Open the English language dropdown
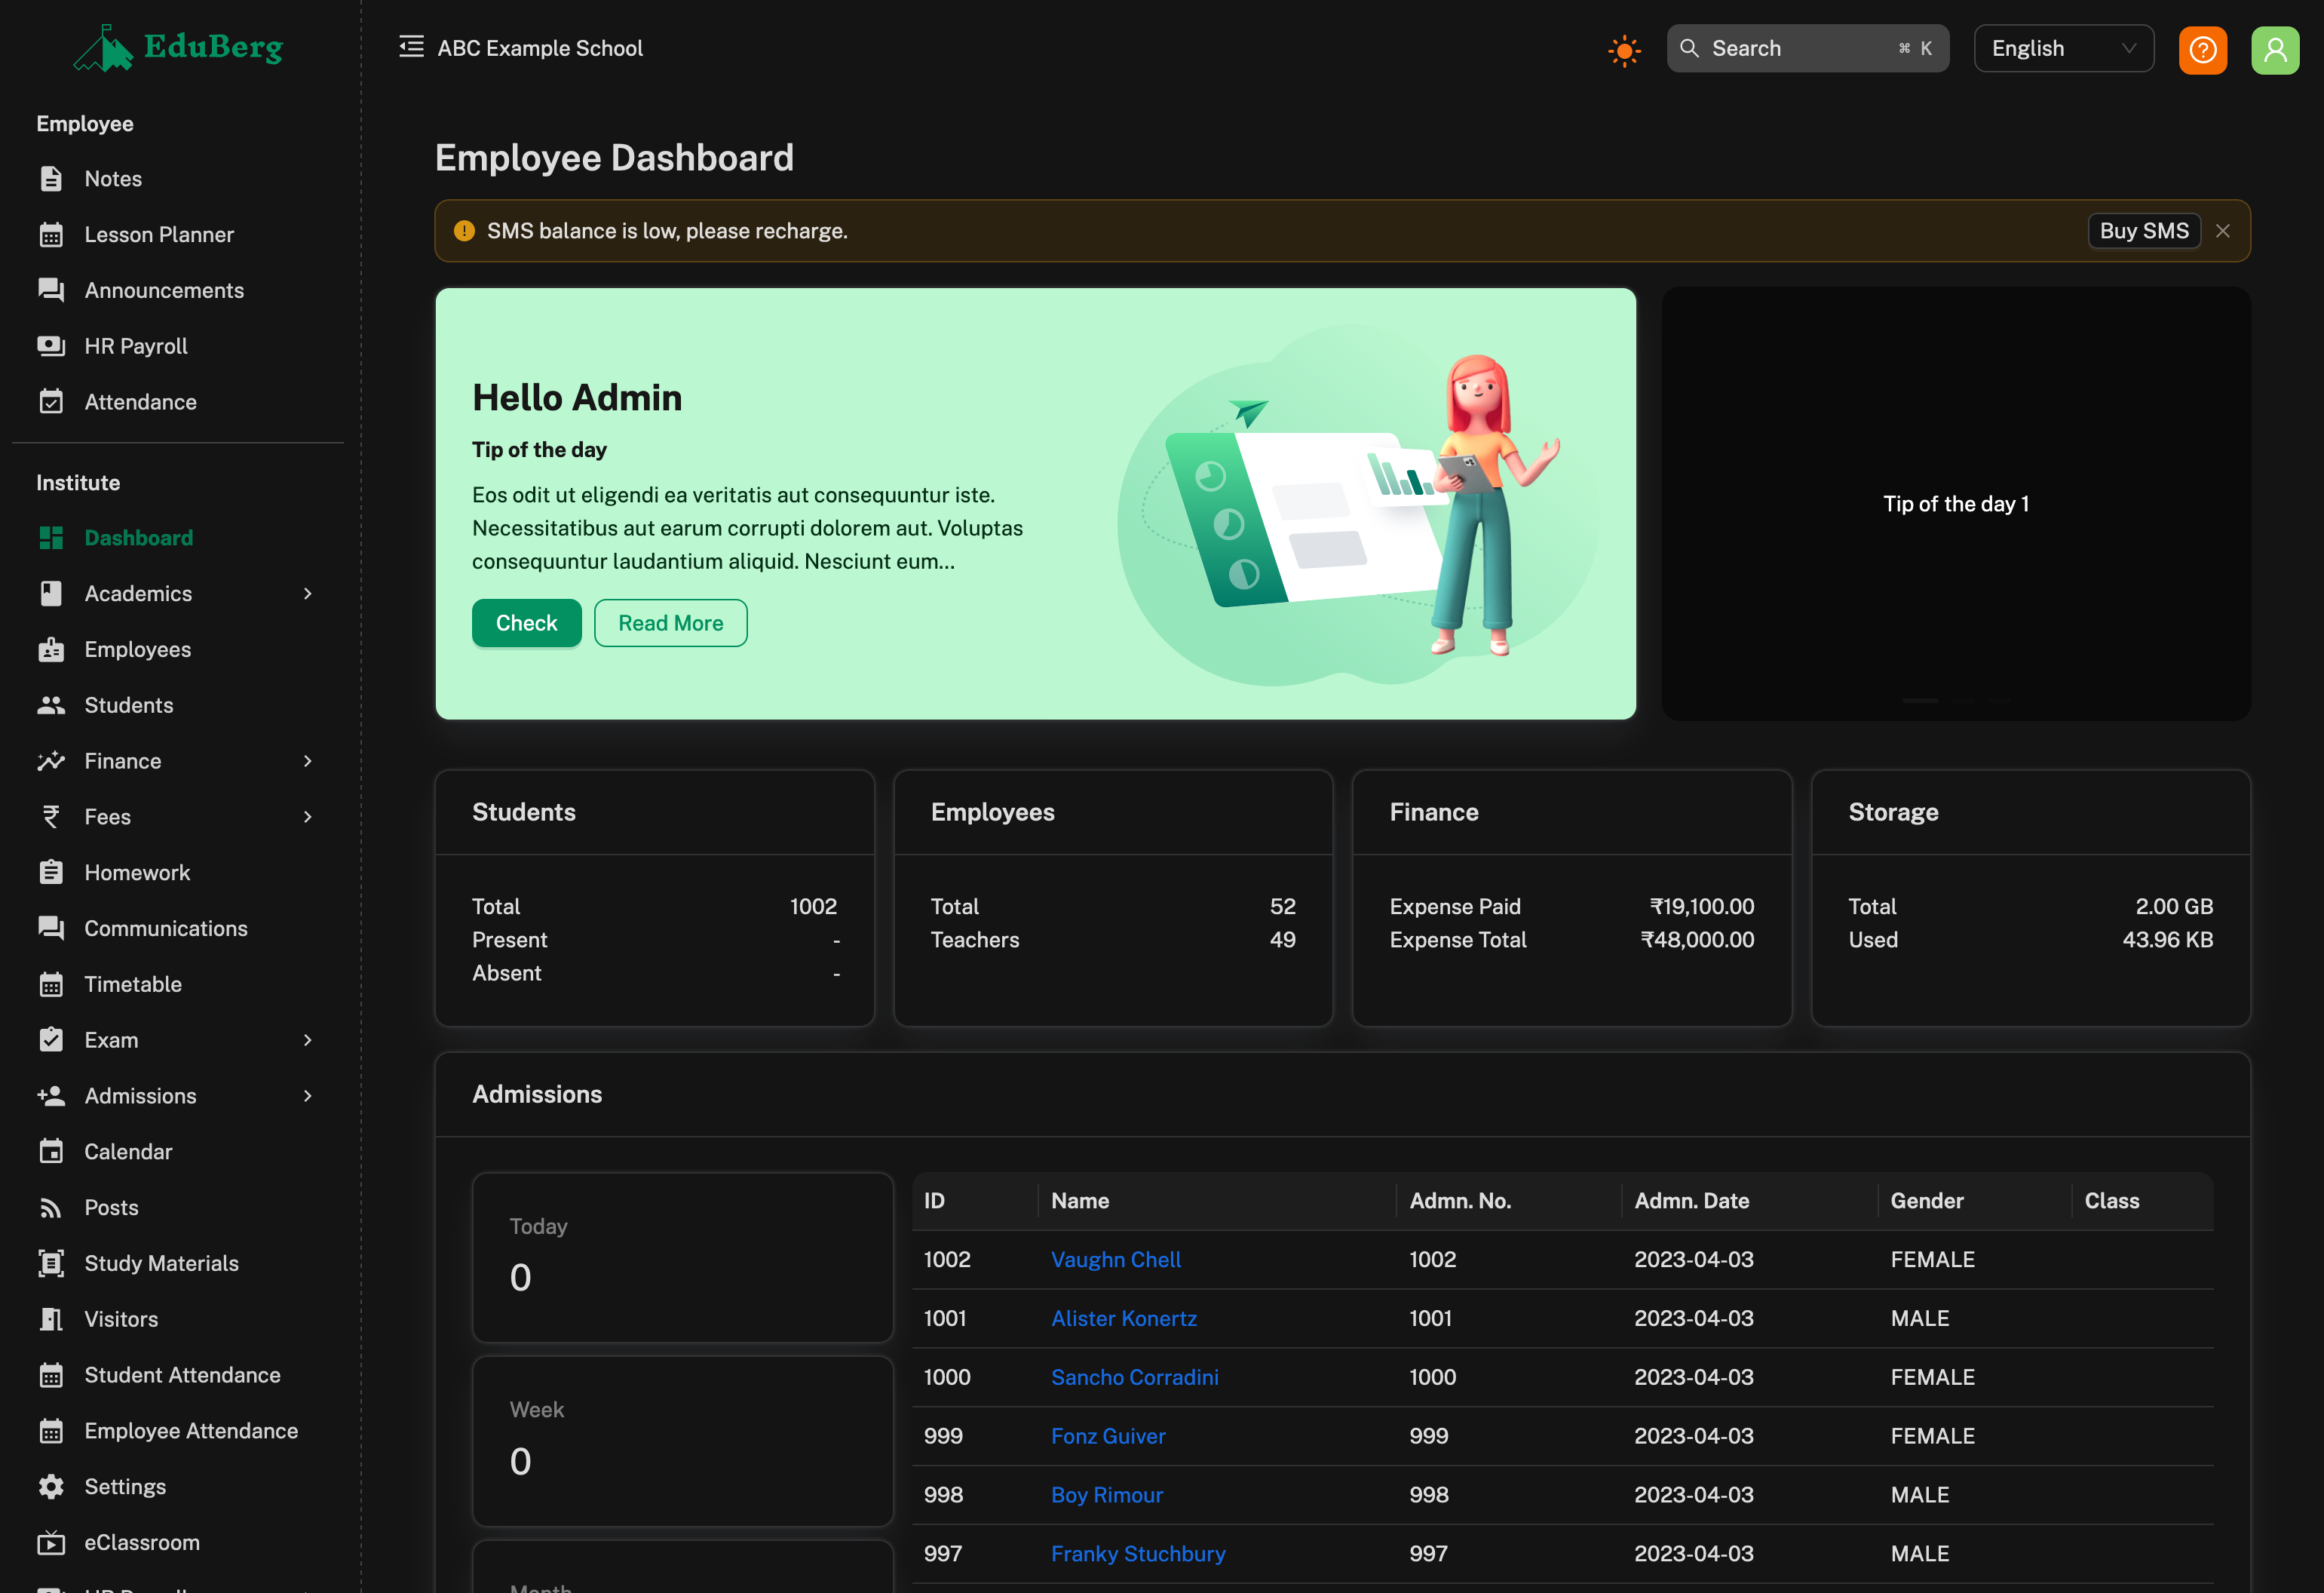2324x1593 pixels. [2063, 48]
